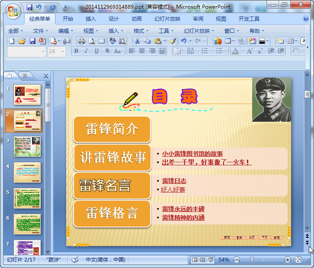Cut selection with the scissors icon
Viewport: 314px width, 268px height.
pyautogui.click(x=138, y=41)
